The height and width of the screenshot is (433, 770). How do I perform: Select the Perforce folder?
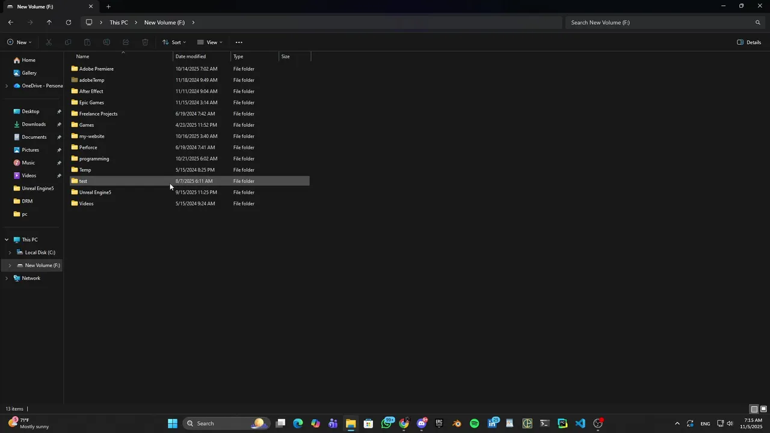(x=189, y=147)
